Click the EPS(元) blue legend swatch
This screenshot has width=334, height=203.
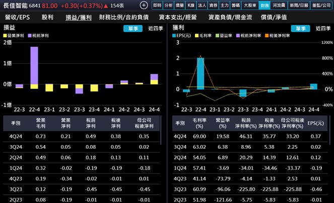coord(174,37)
